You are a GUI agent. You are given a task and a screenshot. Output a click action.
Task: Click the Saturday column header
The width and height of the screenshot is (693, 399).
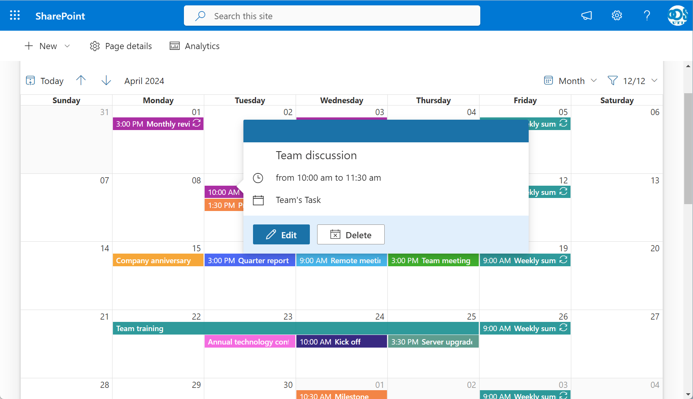[x=617, y=100]
